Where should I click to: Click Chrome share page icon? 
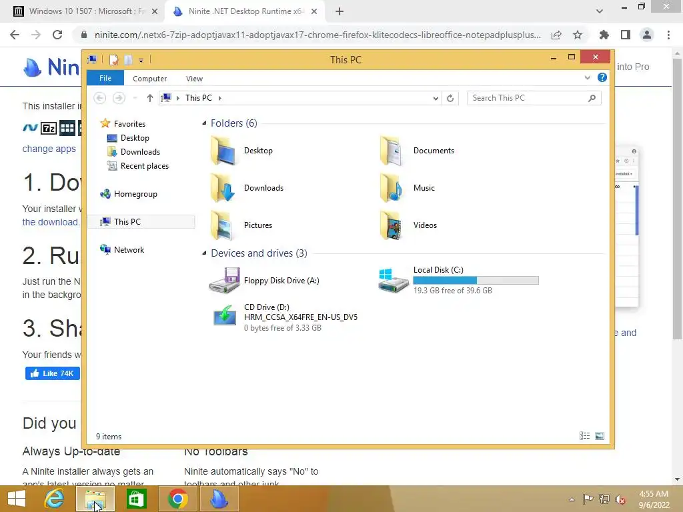(556, 35)
